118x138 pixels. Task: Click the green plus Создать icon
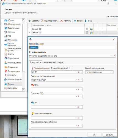(29, 21)
